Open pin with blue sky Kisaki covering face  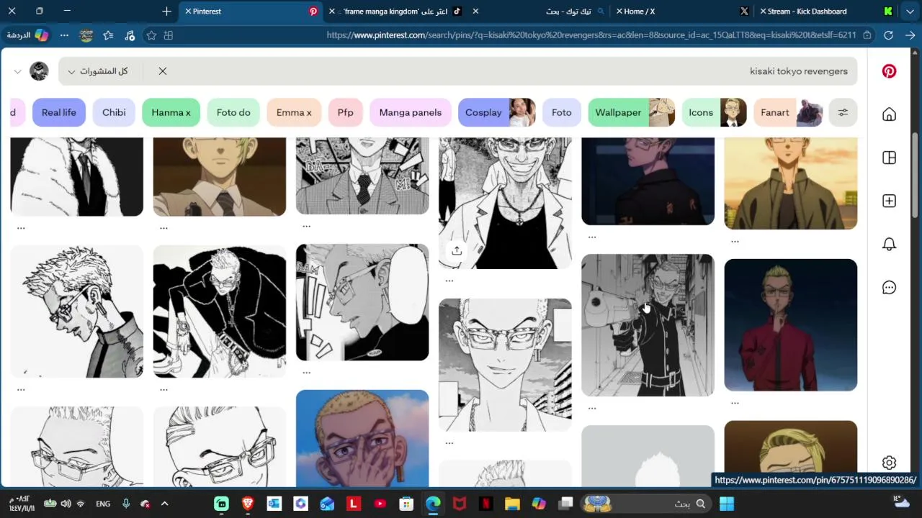362,438
